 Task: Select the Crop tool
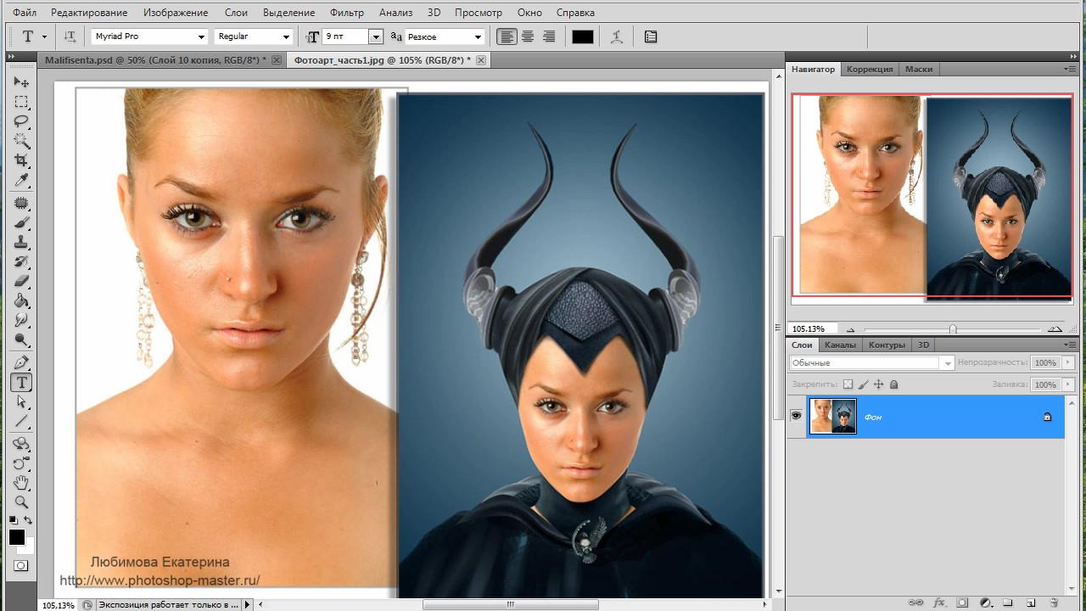[x=21, y=161]
